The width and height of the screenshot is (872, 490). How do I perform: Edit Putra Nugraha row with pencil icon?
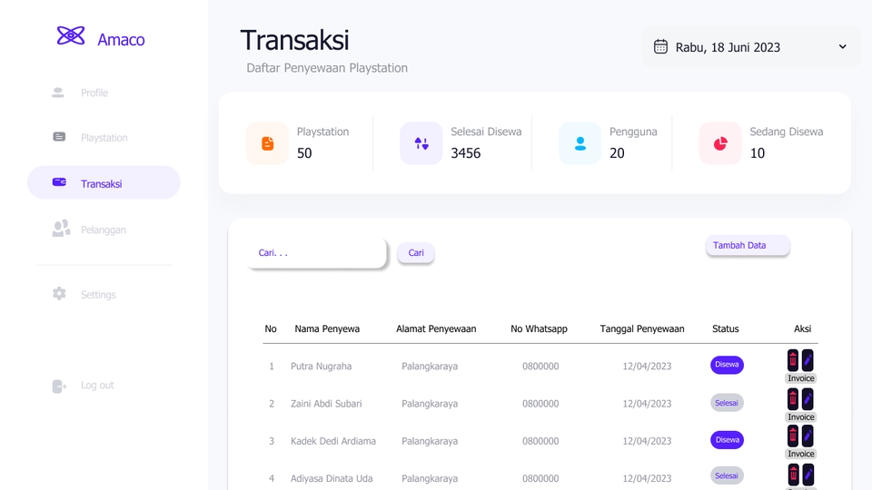[x=808, y=360]
